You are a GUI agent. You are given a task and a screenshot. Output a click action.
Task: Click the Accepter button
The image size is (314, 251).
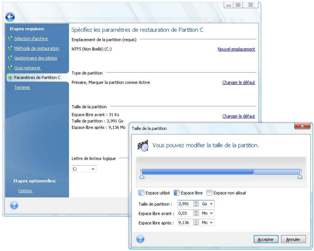point(266,239)
